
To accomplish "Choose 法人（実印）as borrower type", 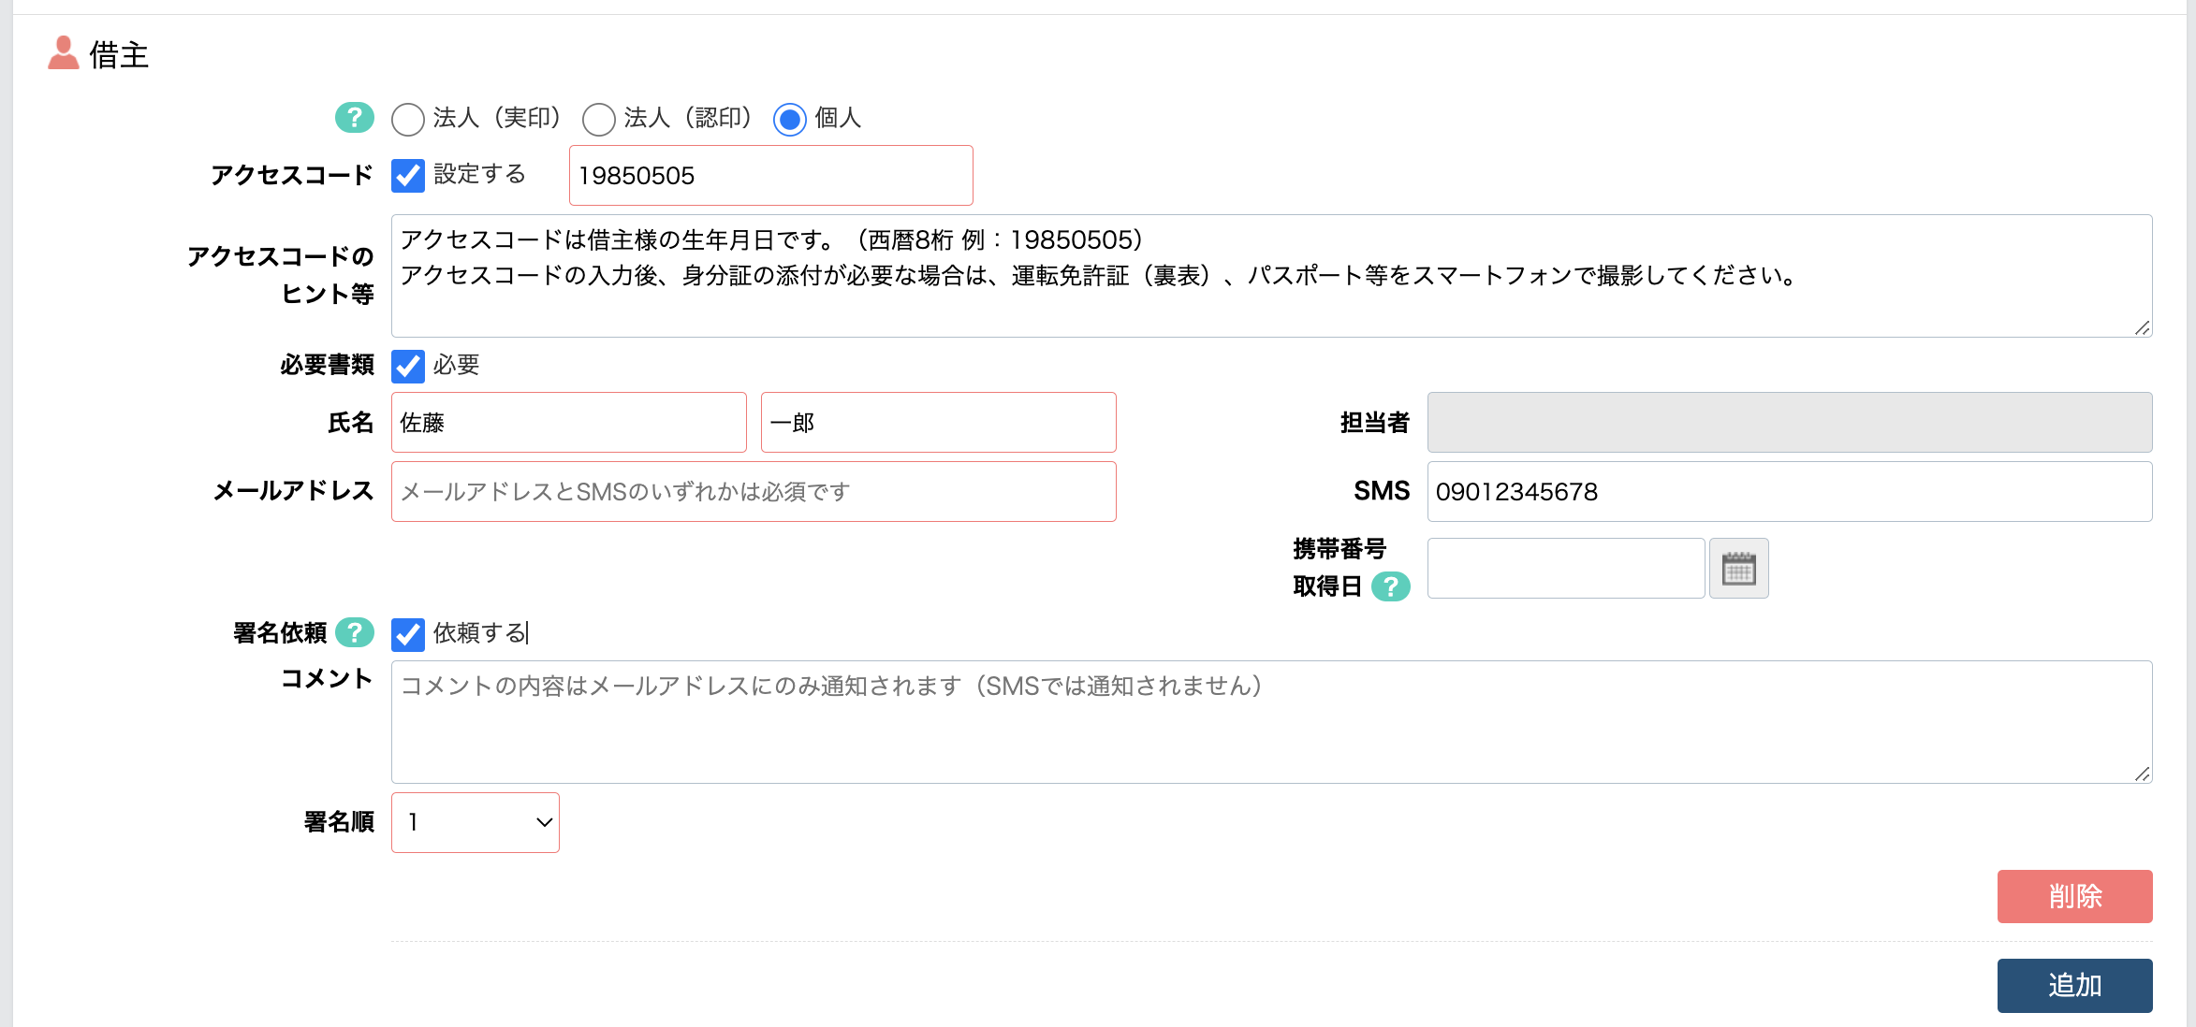I will pos(407,120).
